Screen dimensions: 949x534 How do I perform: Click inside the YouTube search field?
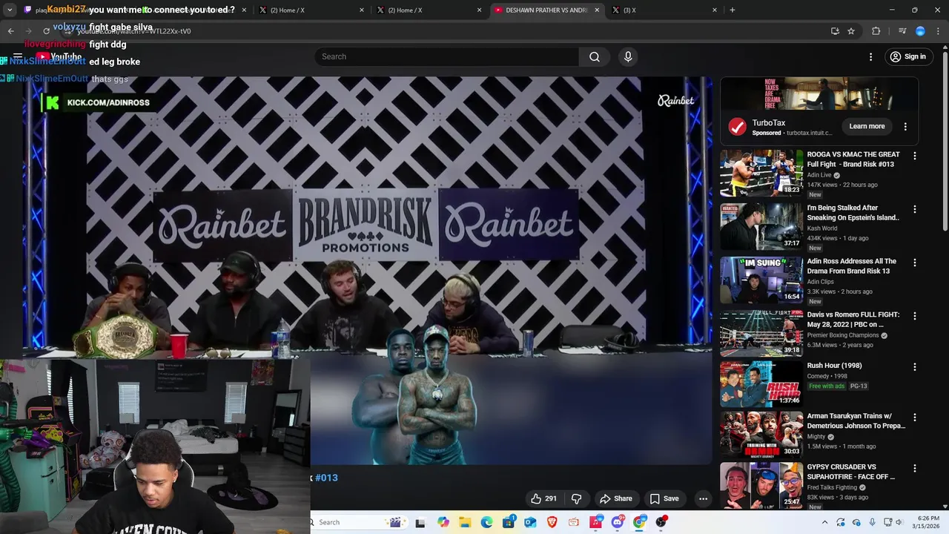[x=447, y=56]
